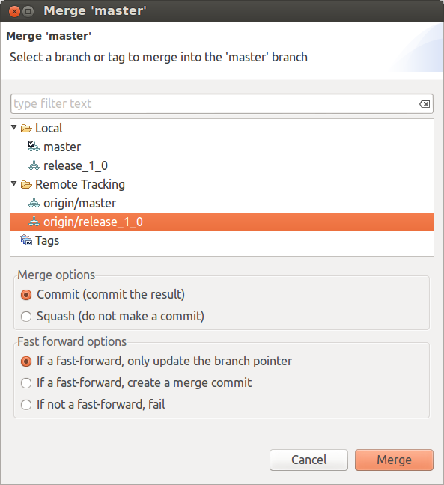The image size is (444, 485).
Task: Click the origin/release_1_0 branch icon
Action: pos(34,222)
